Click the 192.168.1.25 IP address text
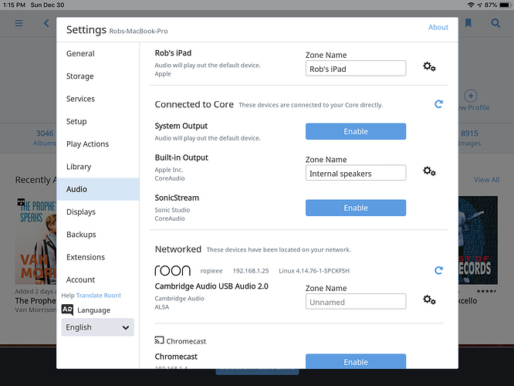The width and height of the screenshot is (514, 386). click(x=251, y=271)
